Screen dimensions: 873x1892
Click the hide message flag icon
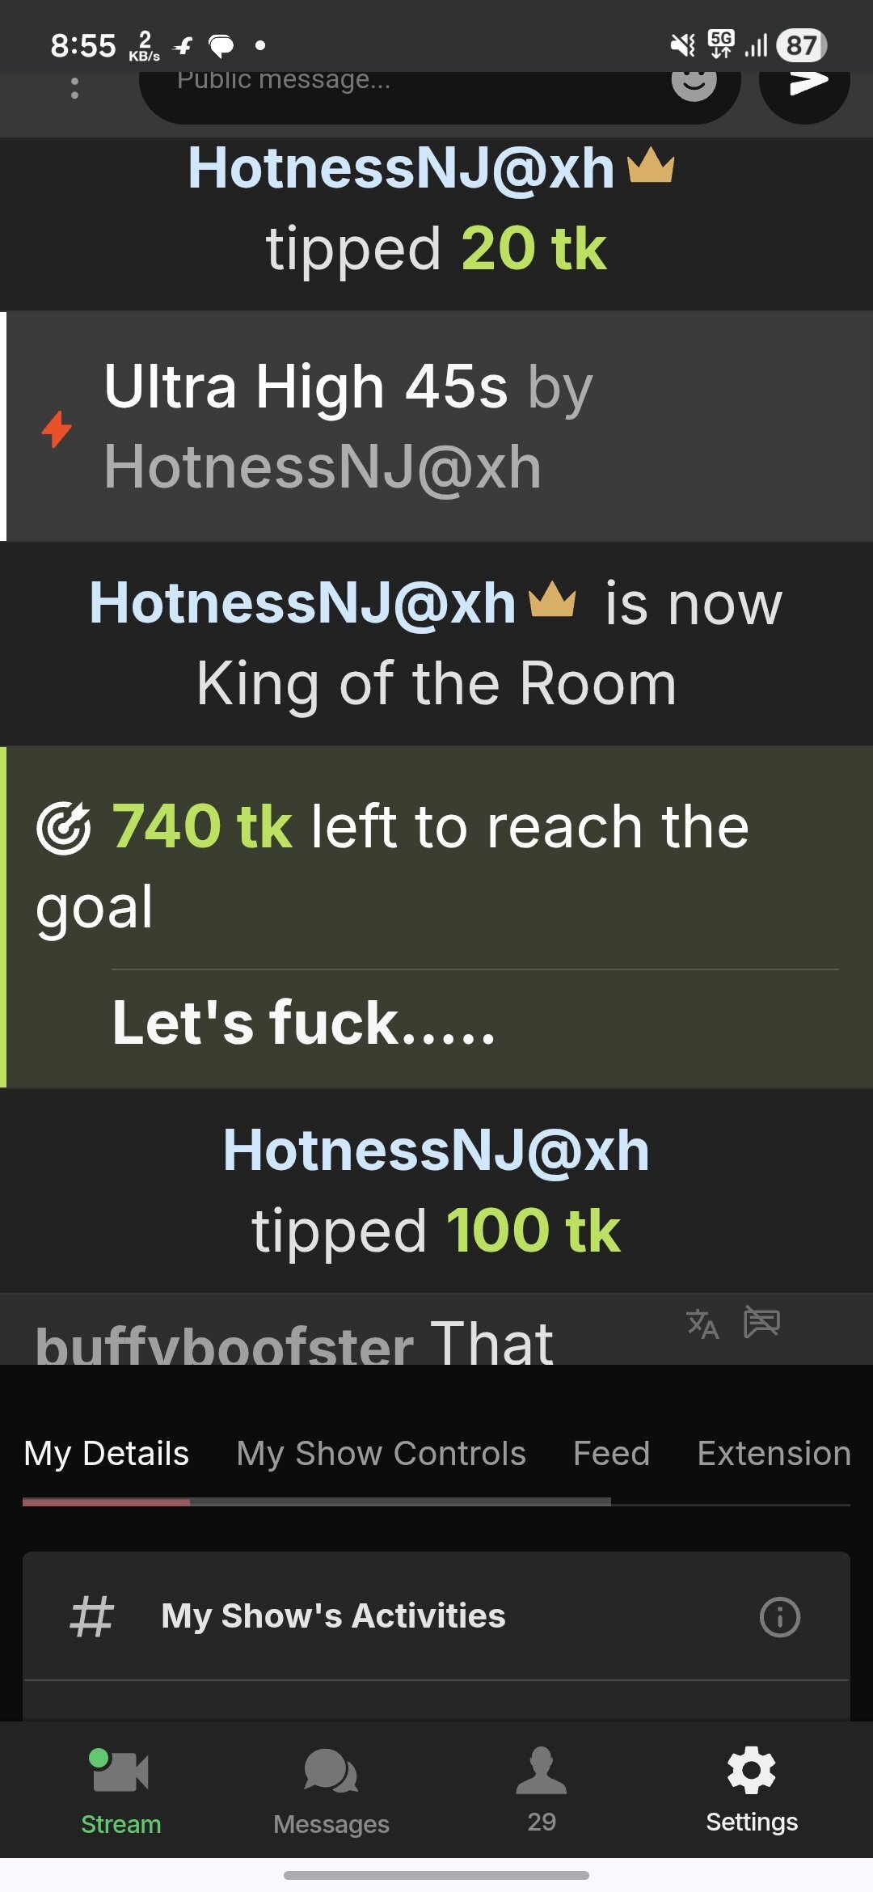coord(761,1322)
